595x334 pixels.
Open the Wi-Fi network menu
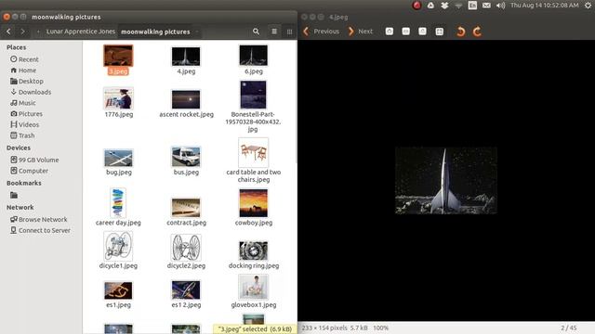point(458,6)
